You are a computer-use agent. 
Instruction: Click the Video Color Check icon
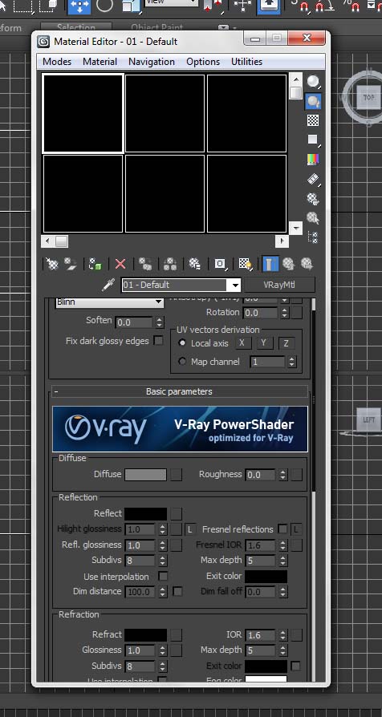[x=313, y=159]
